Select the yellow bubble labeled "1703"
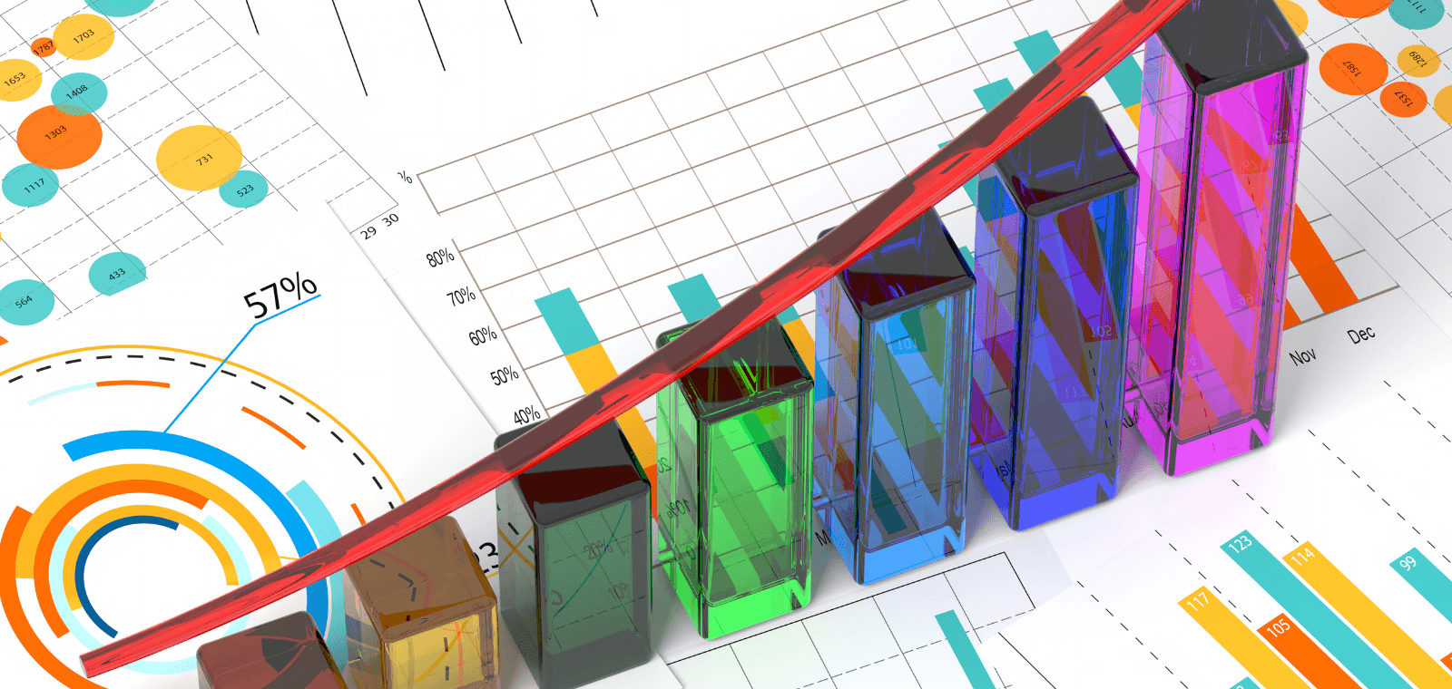This screenshot has width=1452, height=689. [x=83, y=37]
